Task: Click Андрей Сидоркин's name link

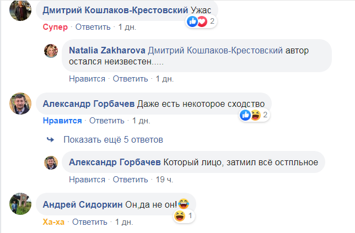Action: click(83, 204)
